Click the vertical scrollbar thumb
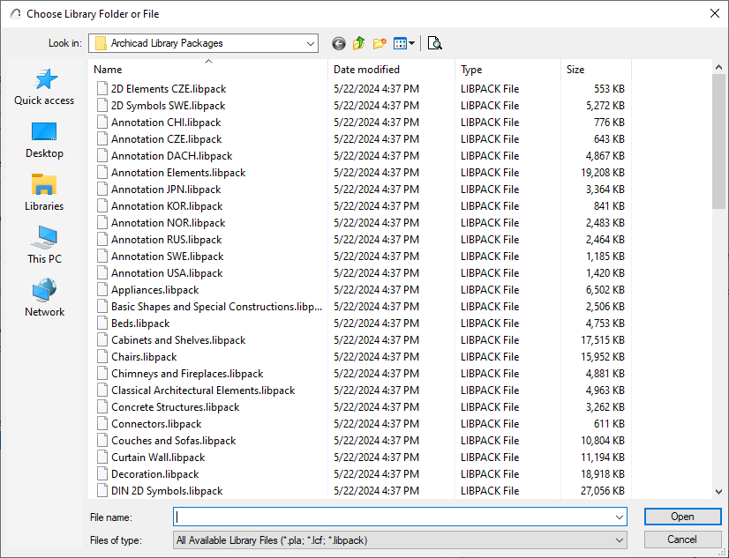The height and width of the screenshot is (558, 729). [718, 142]
